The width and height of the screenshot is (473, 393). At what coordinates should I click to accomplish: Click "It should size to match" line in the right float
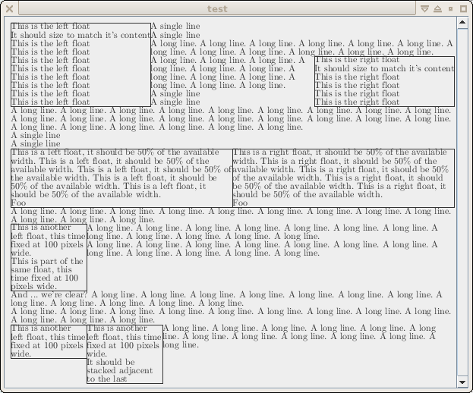385,69
